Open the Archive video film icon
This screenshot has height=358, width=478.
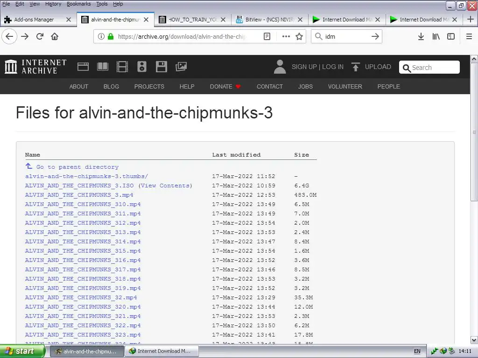pyautogui.click(x=122, y=67)
